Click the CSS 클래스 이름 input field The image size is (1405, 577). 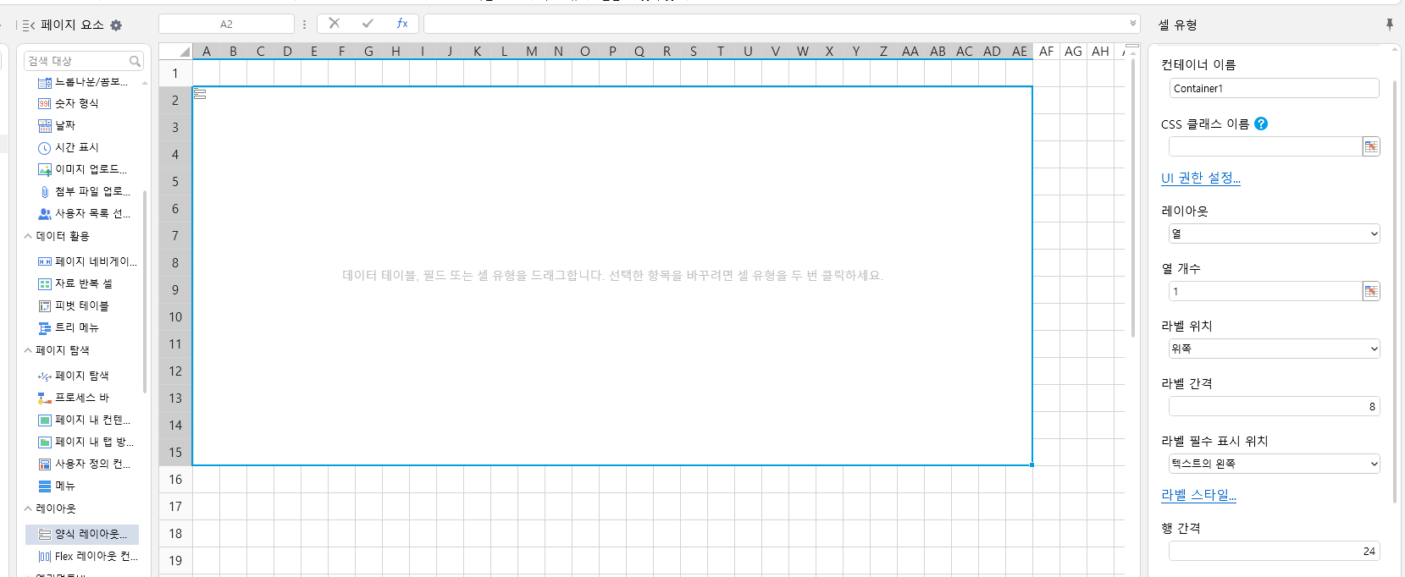pyautogui.click(x=1265, y=146)
